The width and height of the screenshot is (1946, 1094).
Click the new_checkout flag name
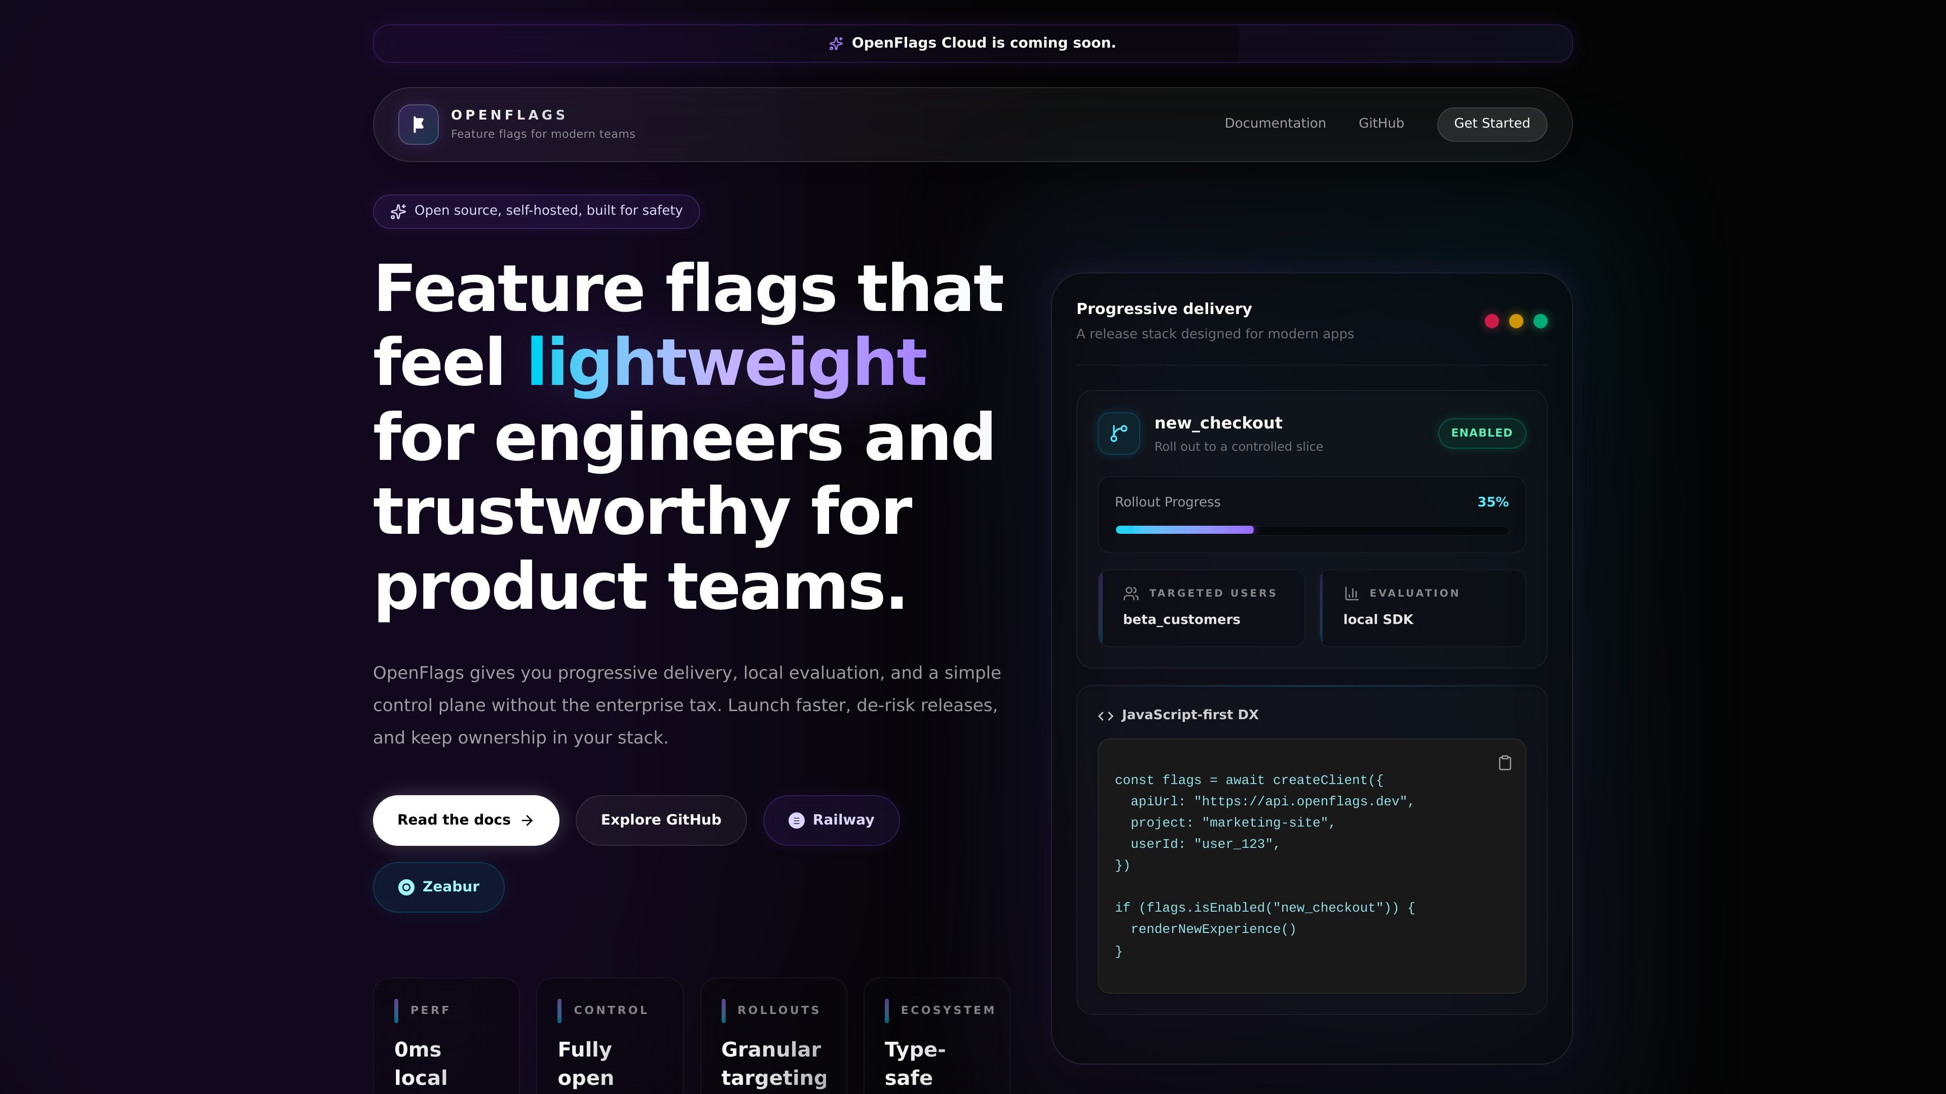click(1218, 423)
